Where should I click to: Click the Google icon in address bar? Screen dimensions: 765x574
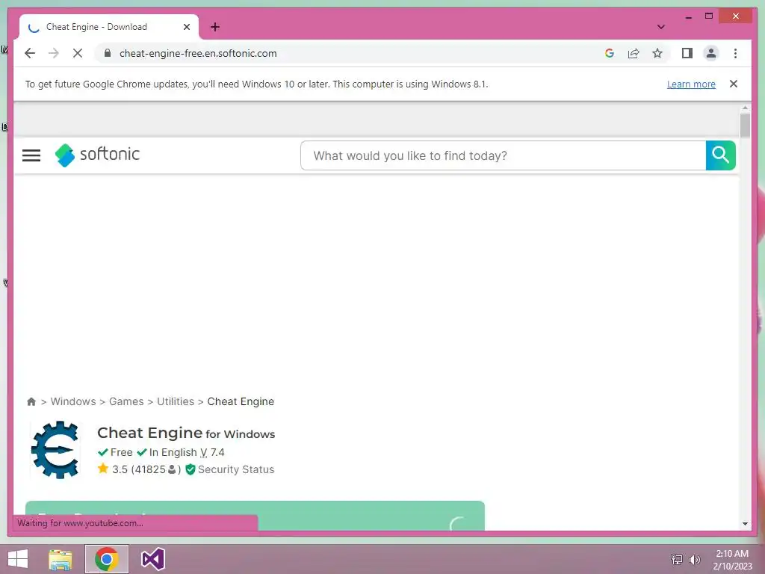(x=610, y=53)
